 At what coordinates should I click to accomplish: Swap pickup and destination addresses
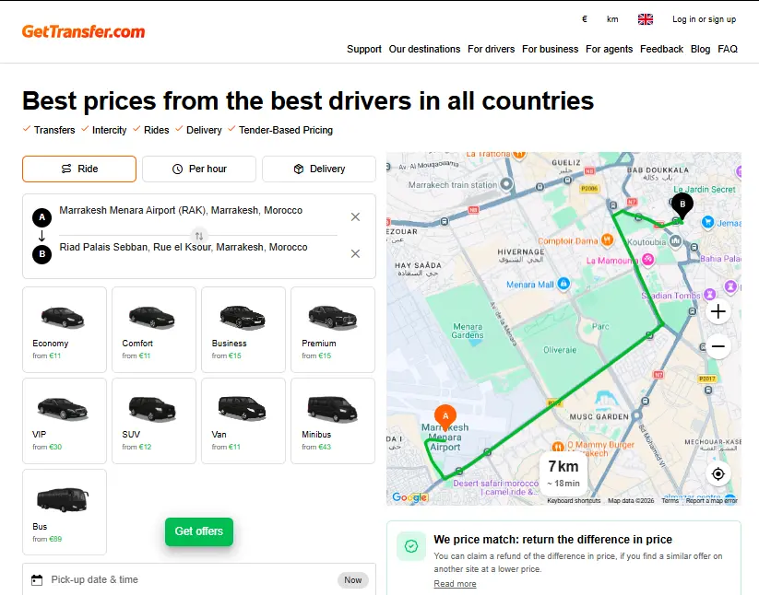(x=199, y=236)
